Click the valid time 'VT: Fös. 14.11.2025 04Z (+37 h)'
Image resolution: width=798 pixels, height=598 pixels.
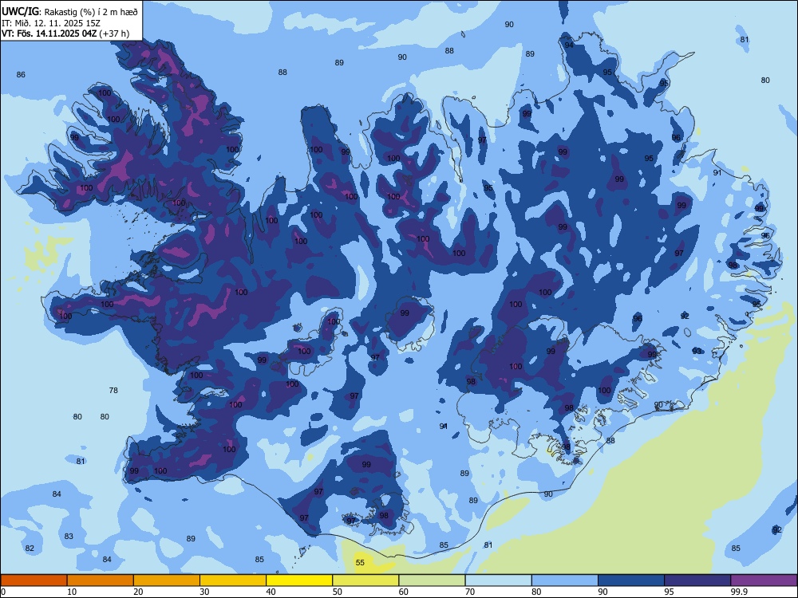[65, 33]
